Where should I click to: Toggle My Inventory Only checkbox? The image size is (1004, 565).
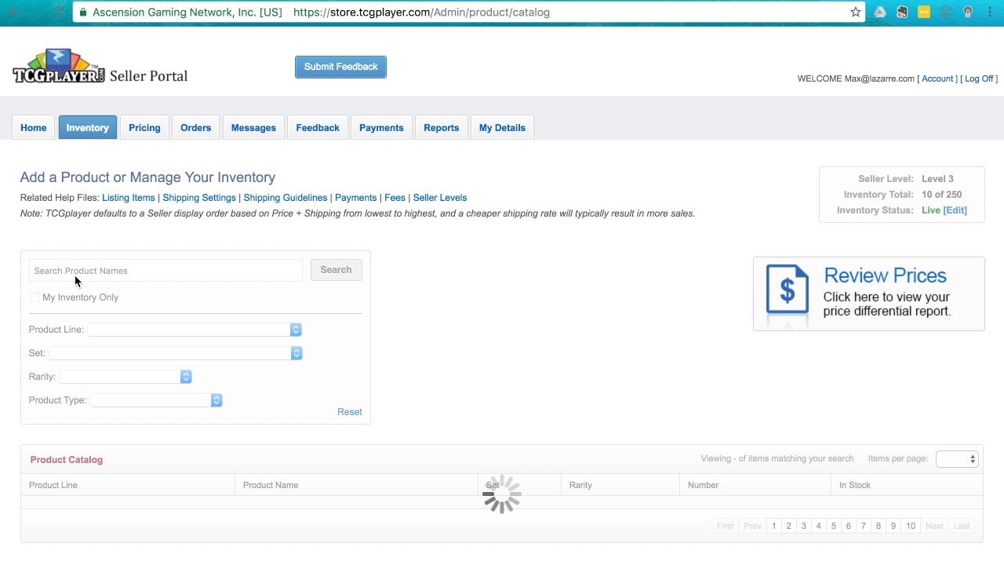(35, 297)
